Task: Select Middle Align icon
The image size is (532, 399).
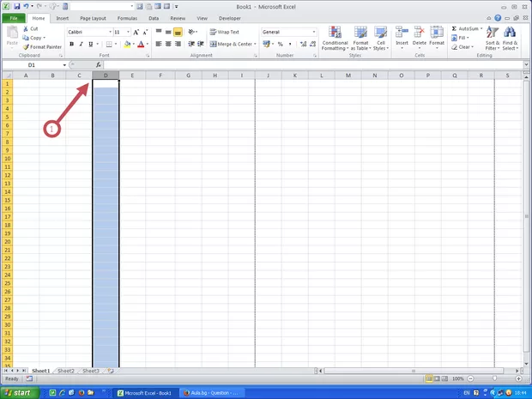Action: tap(168, 32)
